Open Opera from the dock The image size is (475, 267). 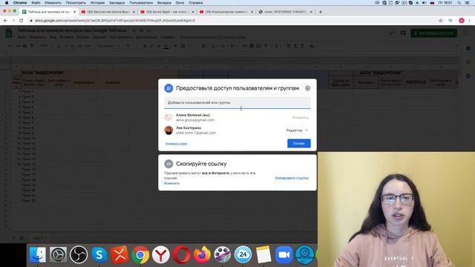pos(181,254)
